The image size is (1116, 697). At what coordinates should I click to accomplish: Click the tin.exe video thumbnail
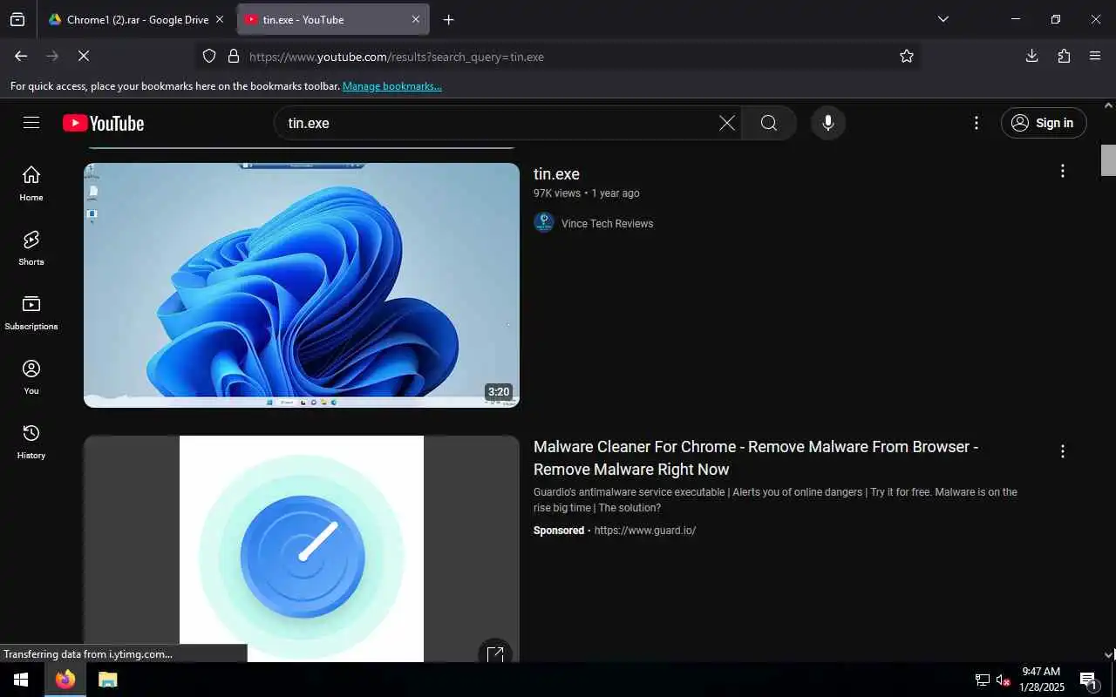tap(302, 285)
